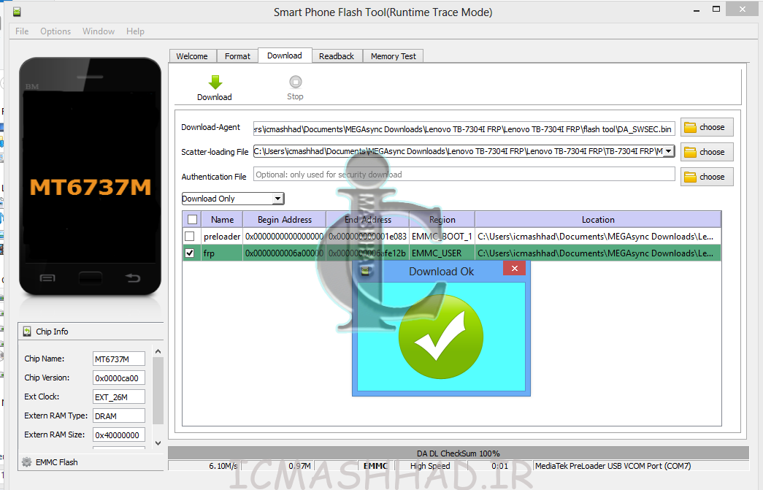Click the frp name cell
The image size is (763, 490).
[x=222, y=253]
